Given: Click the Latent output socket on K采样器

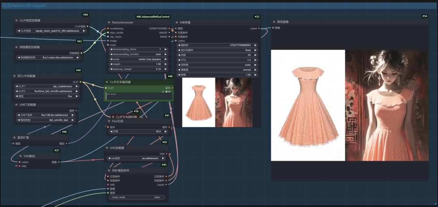Looking at the screenshot, I should coord(259,28).
